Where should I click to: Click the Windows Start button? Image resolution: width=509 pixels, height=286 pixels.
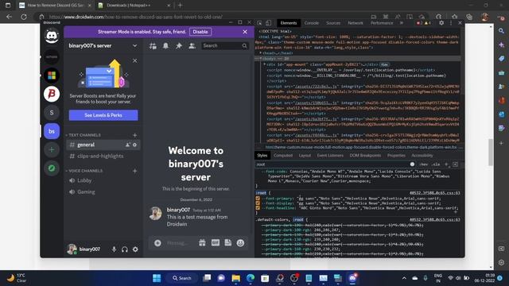[157, 278]
